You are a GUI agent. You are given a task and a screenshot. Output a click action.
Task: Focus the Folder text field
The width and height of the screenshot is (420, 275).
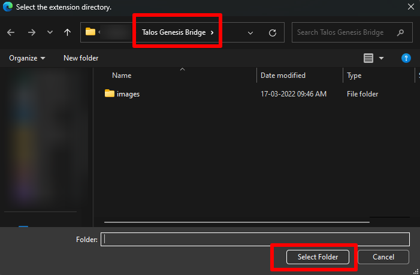[255, 240]
